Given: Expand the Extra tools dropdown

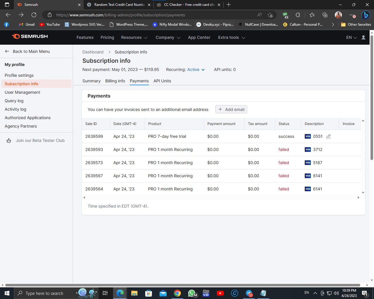Looking at the screenshot, I should [x=231, y=37].
